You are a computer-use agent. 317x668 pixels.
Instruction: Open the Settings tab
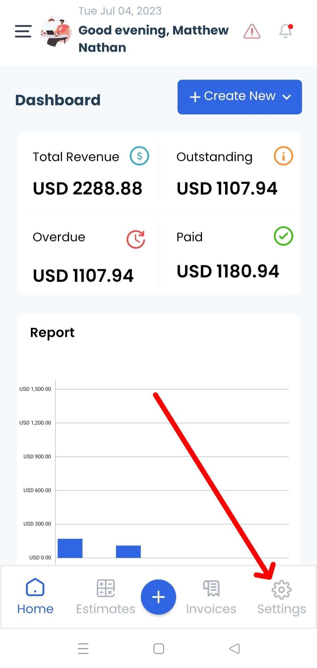pos(281,596)
